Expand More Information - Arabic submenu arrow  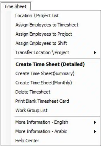95,131
